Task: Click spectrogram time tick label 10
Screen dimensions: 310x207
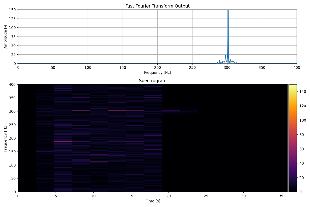Action: tap(93, 196)
